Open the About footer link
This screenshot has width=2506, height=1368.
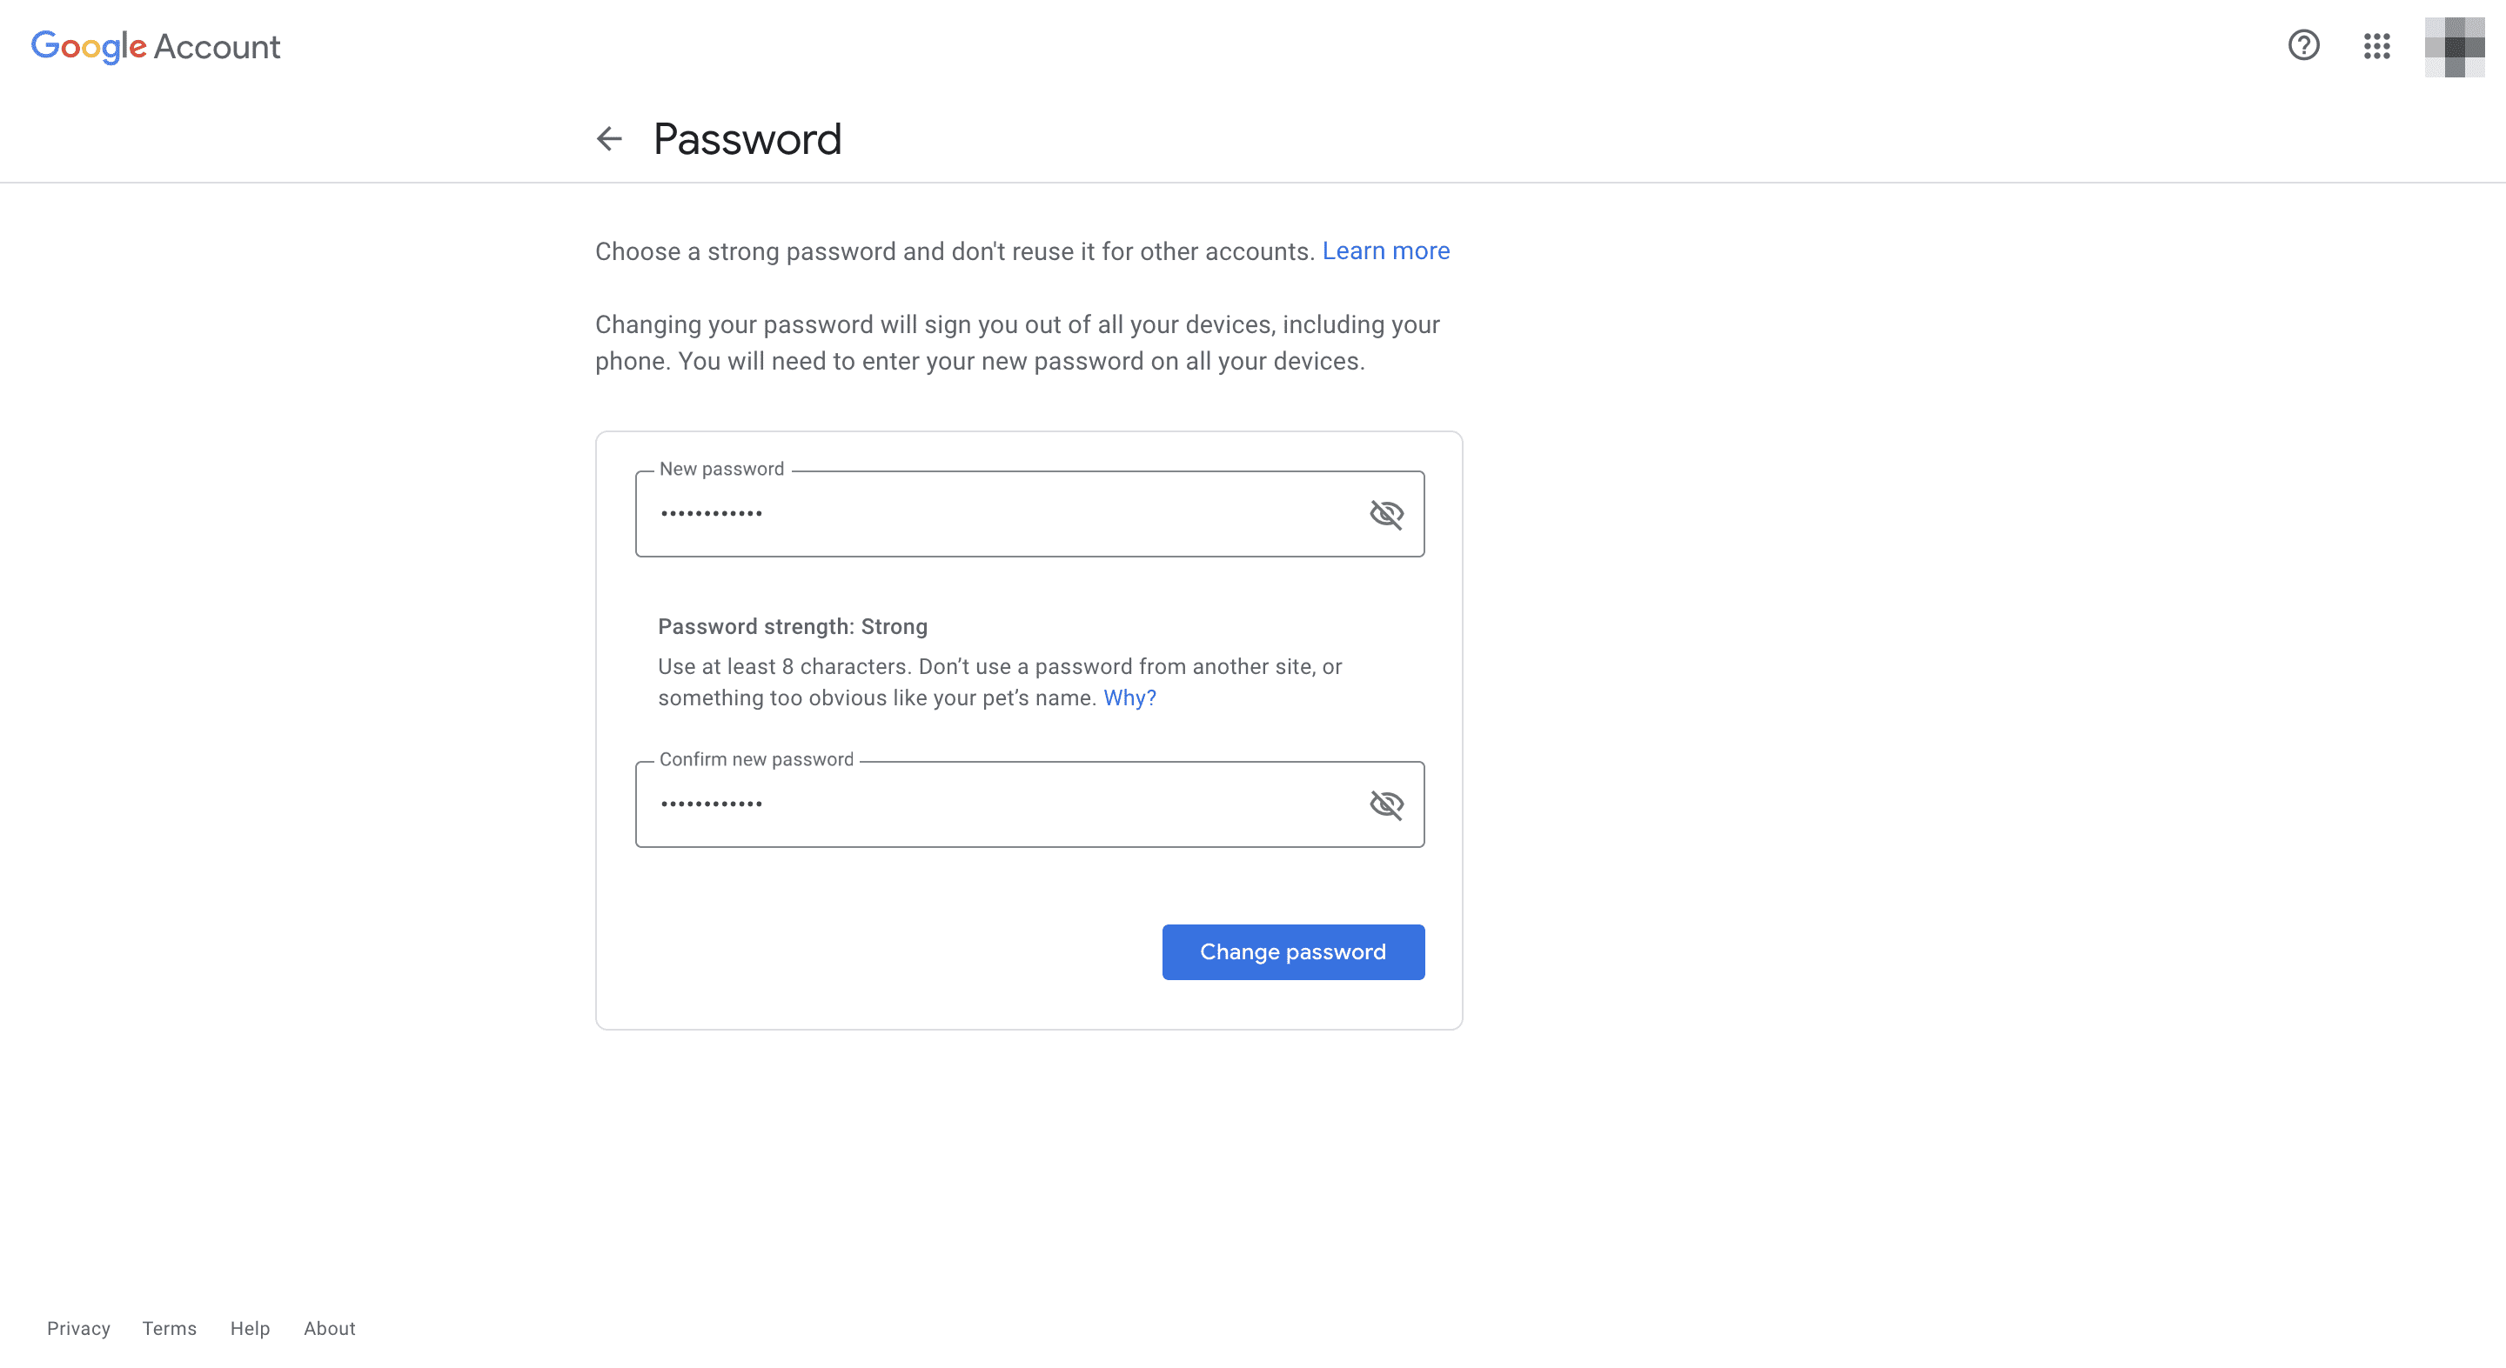[329, 1328]
